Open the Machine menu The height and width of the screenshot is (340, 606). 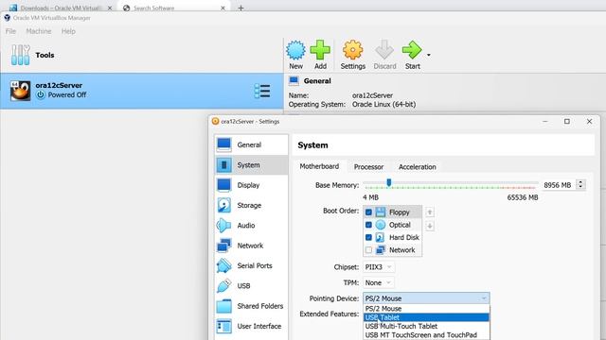pyautogui.click(x=39, y=31)
